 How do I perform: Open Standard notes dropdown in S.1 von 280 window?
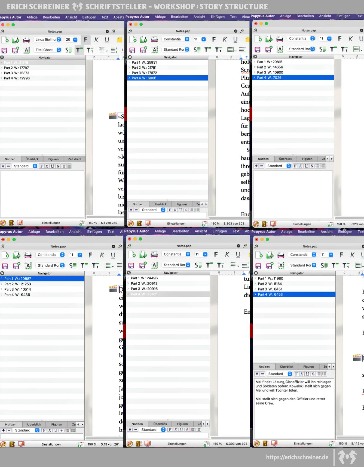pos(25,166)
